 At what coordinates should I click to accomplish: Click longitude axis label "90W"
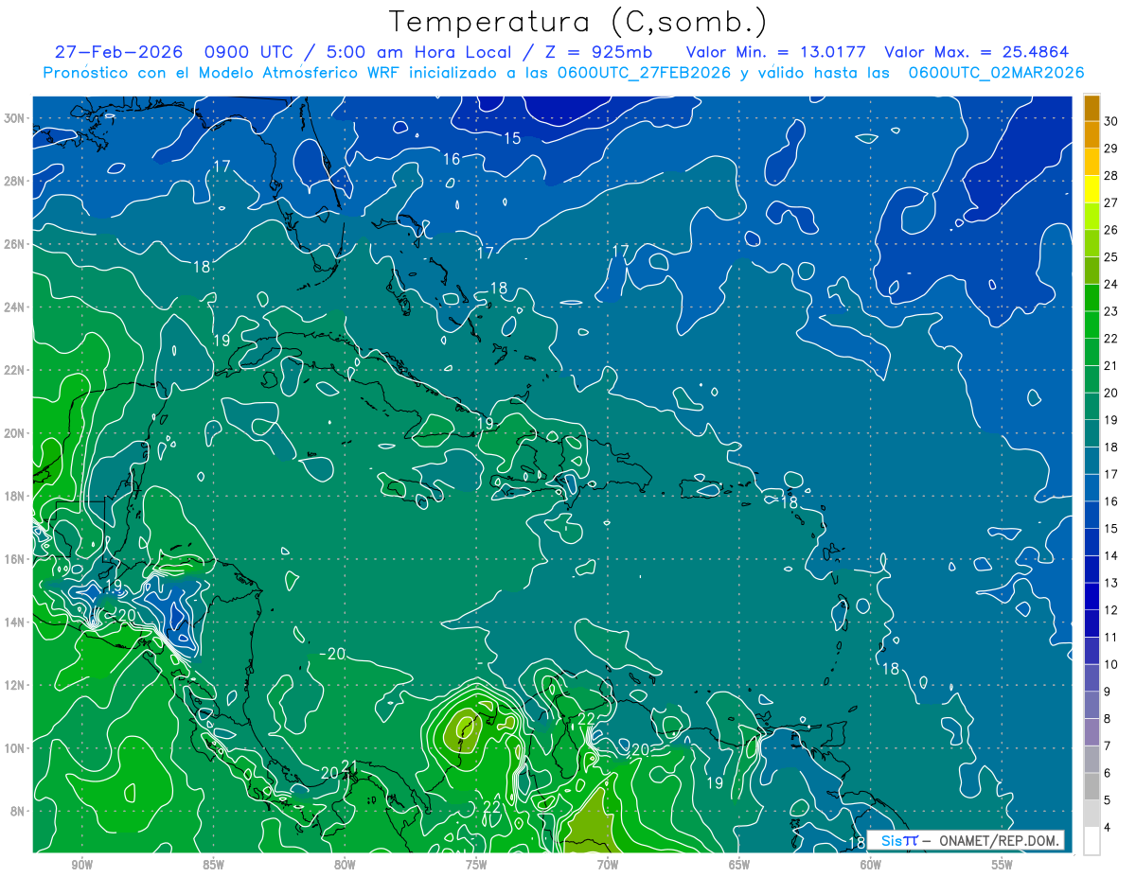[81, 865]
